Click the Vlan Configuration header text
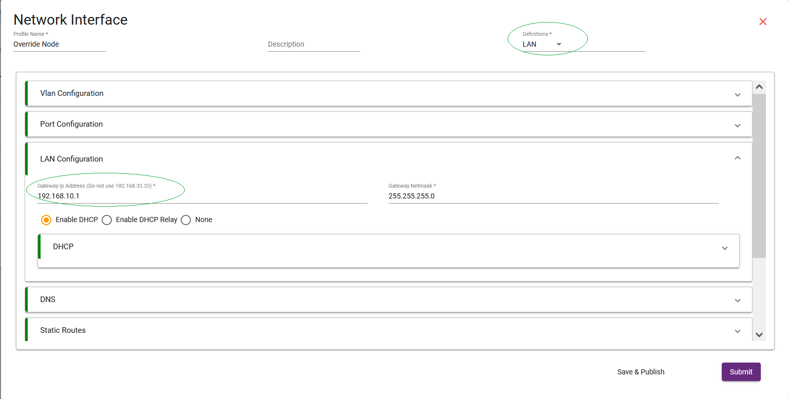The width and height of the screenshot is (789, 399). (x=72, y=93)
